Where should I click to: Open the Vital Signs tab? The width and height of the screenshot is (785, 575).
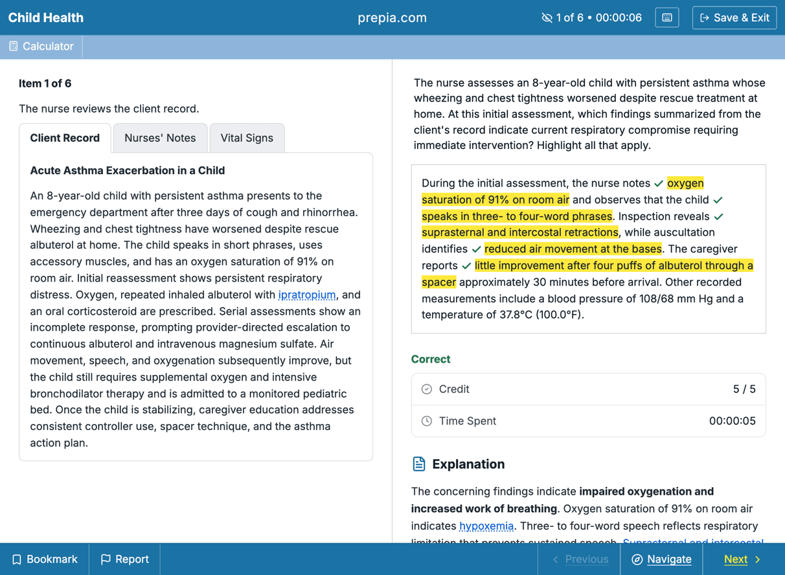coord(247,138)
